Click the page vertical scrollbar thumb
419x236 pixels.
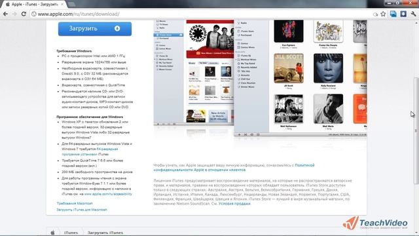(416, 131)
